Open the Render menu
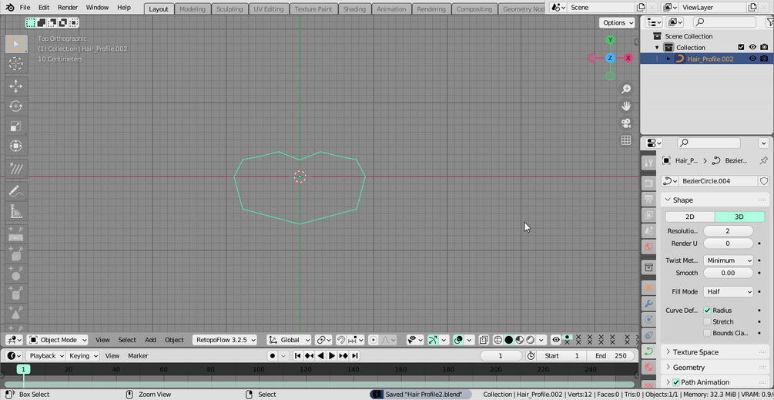The image size is (774, 400). [x=68, y=8]
